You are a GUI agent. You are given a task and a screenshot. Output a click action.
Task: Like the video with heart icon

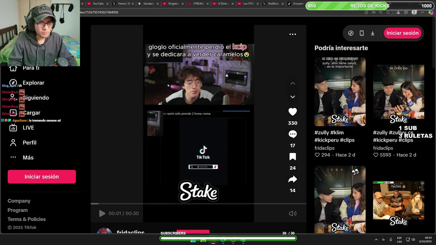[293, 112]
